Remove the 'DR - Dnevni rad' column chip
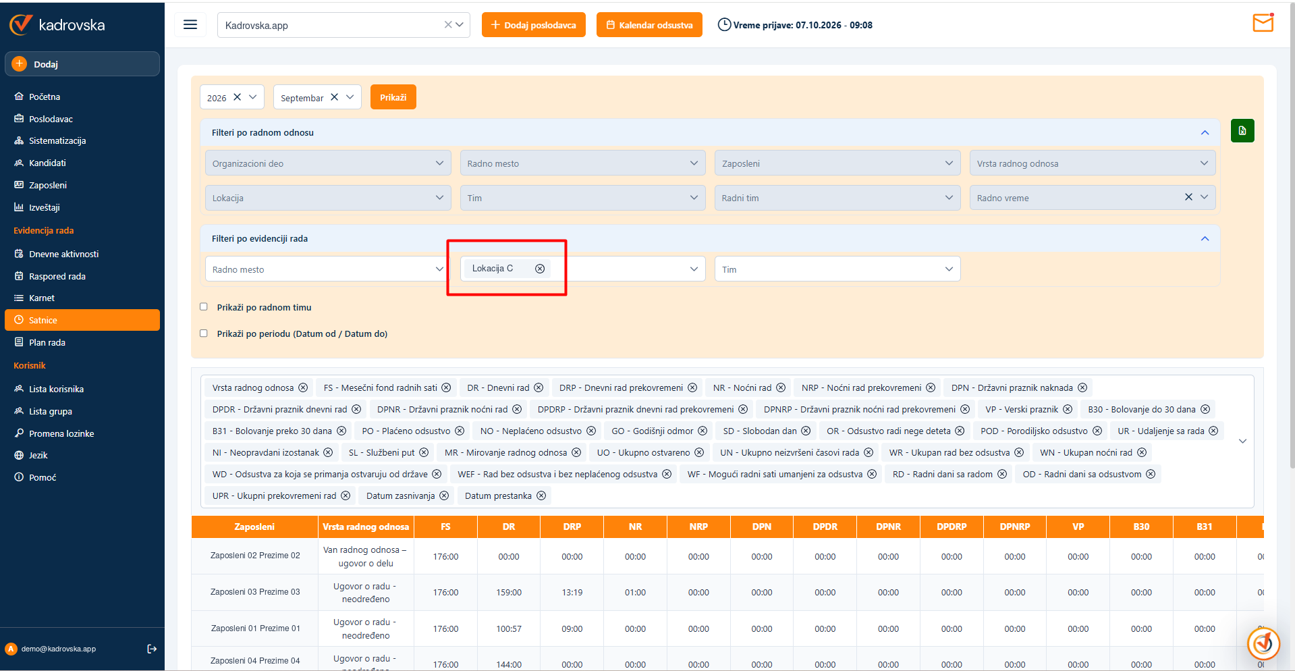The image size is (1295, 671). [539, 387]
